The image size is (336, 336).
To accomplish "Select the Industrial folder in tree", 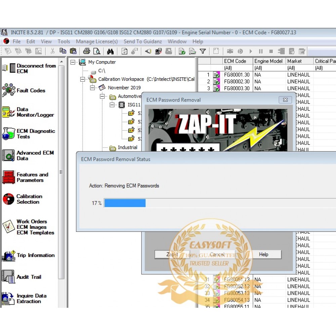I will [127, 148].
